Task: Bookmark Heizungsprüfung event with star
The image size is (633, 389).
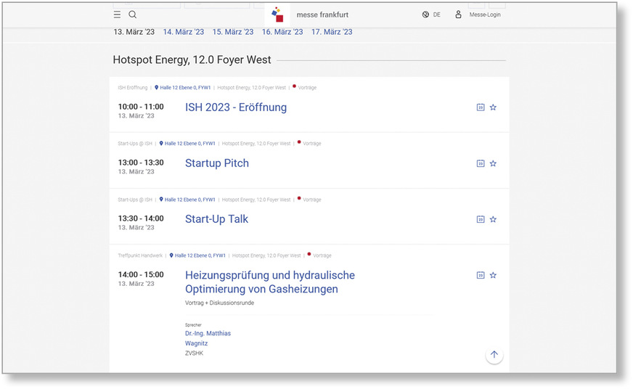Action: pos(493,275)
